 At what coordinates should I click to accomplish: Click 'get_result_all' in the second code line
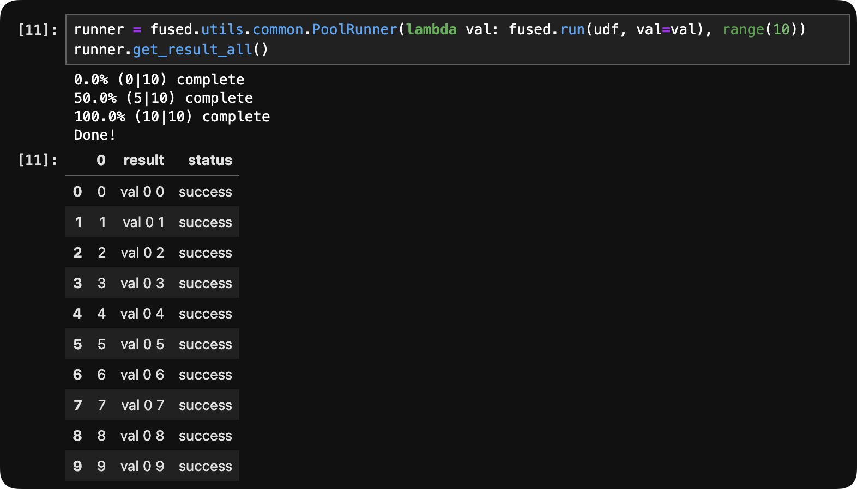(x=192, y=50)
